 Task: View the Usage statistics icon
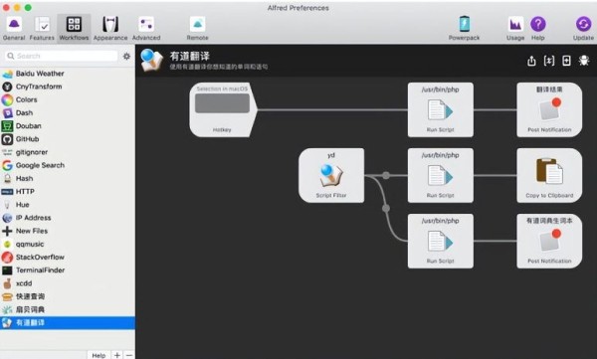(515, 29)
